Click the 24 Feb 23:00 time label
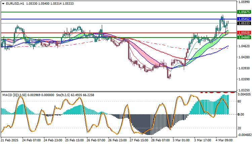 (53, 140)
